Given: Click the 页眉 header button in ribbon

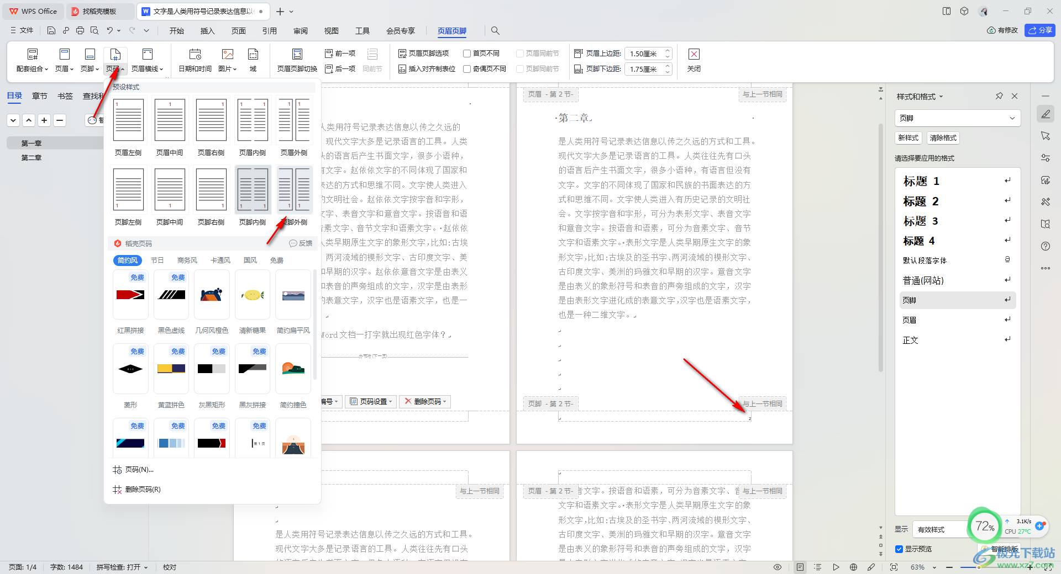Looking at the screenshot, I should pyautogui.click(x=64, y=60).
